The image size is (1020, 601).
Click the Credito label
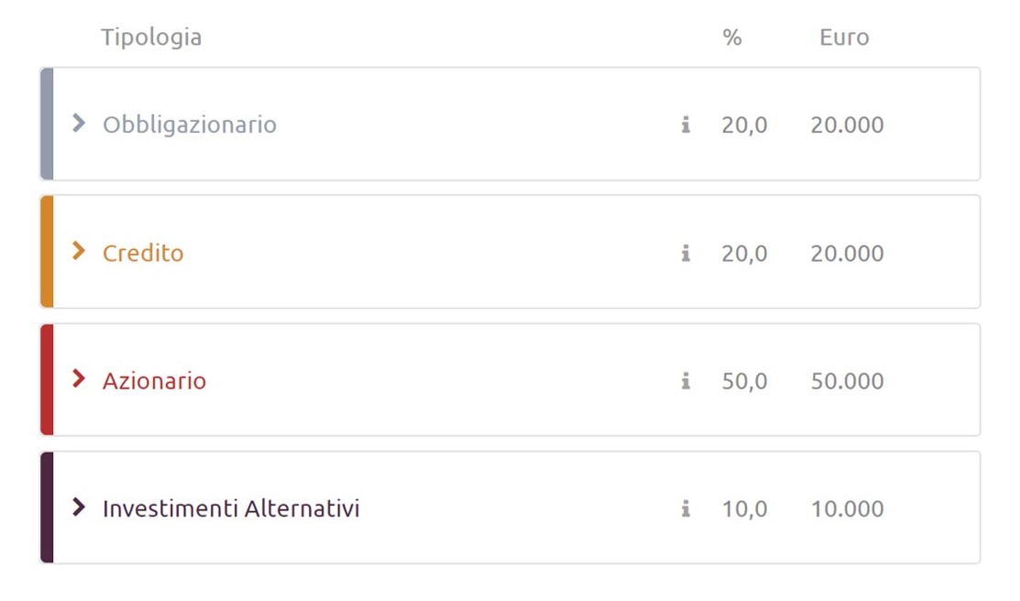coord(143,253)
